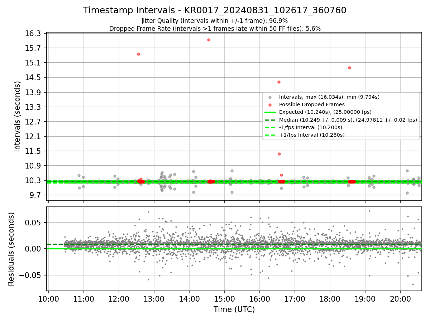Click the 'Dropped Frame Rate' subtitle line showing 5.6%
This screenshot has width=430, height=322.
tap(215, 29)
